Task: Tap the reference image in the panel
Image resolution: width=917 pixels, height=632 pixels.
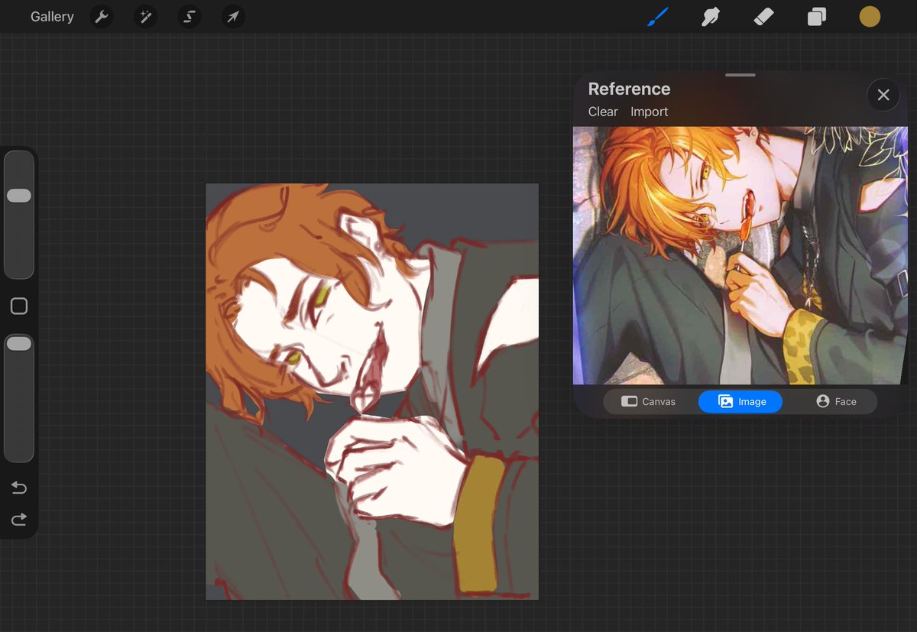Action: 740,255
